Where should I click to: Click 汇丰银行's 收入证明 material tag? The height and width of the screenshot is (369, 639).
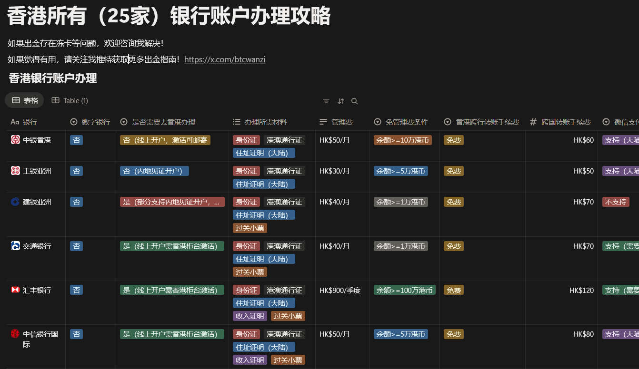(x=250, y=316)
